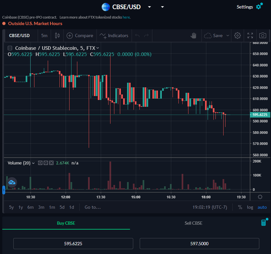271x254 pixels.
Task: Open the candlestick chart style selector
Action: click(58, 35)
